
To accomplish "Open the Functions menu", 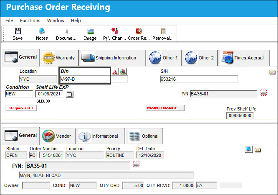I will (30, 21).
